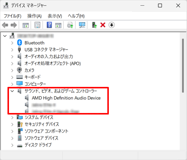Expand the キーボード category
The width and height of the screenshot is (187, 160).
12,77
